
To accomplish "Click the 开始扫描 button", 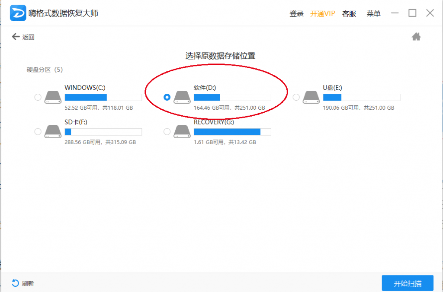I will (x=408, y=283).
